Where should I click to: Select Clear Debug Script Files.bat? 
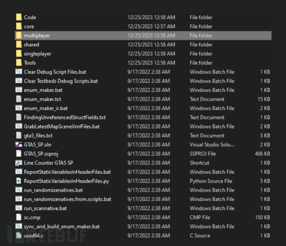pyautogui.click(x=55, y=72)
